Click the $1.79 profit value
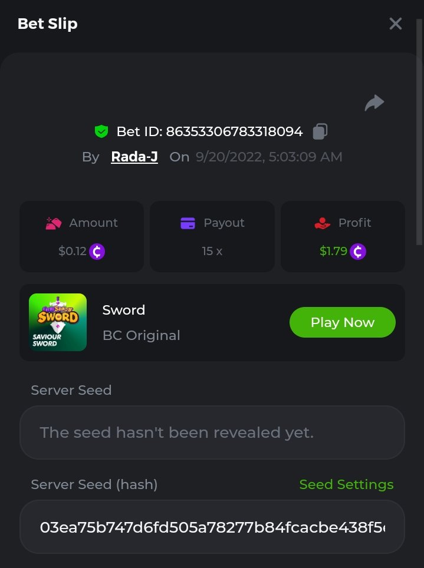424x568 pixels. (x=333, y=252)
